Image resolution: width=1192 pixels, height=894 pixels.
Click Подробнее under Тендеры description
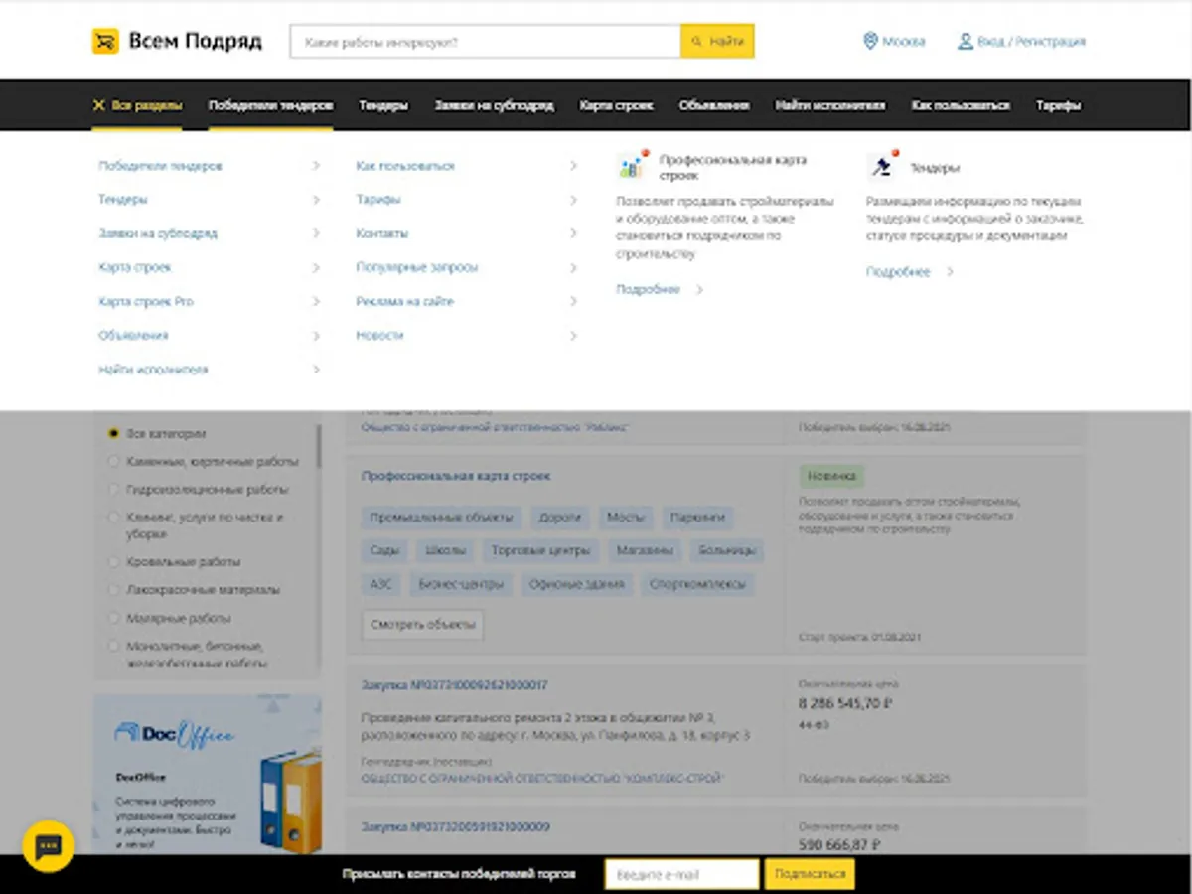pyautogui.click(x=898, y=271)
